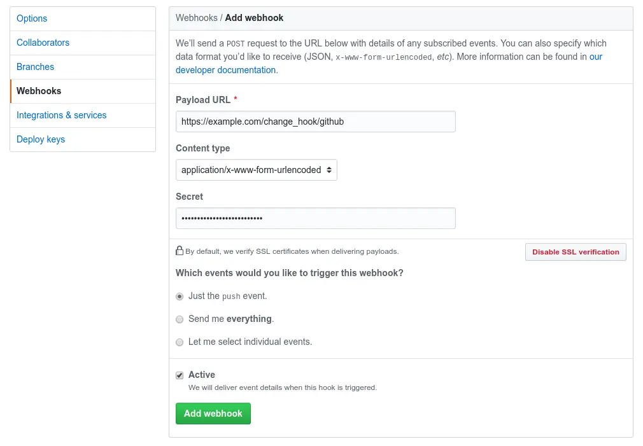This screenshot has height=446, width=643.
Task: Open Integrations & services settings
Action: coord(61,115)
